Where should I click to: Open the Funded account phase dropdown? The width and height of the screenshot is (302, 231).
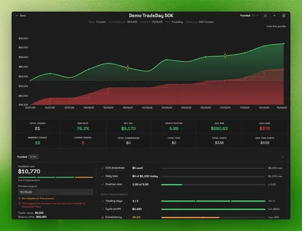(x=249, y=16)
